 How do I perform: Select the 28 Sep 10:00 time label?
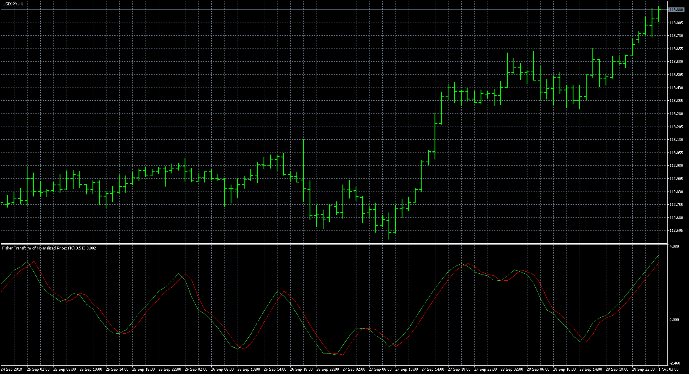564,369
